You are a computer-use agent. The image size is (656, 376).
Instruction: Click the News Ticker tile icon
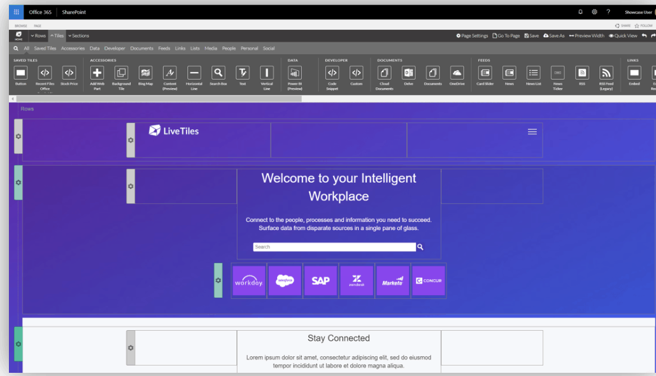557,73
